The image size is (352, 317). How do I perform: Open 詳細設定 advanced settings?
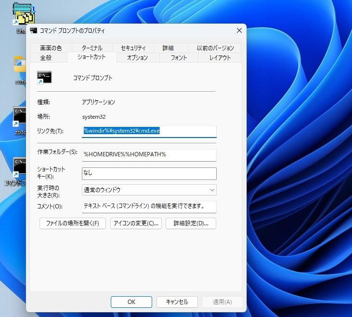[x=191, y=223]
